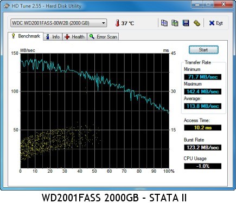Click inside the benchmark graph area
Image resolution: width=236 pixels, height=203 pixels.
point(94,110)
